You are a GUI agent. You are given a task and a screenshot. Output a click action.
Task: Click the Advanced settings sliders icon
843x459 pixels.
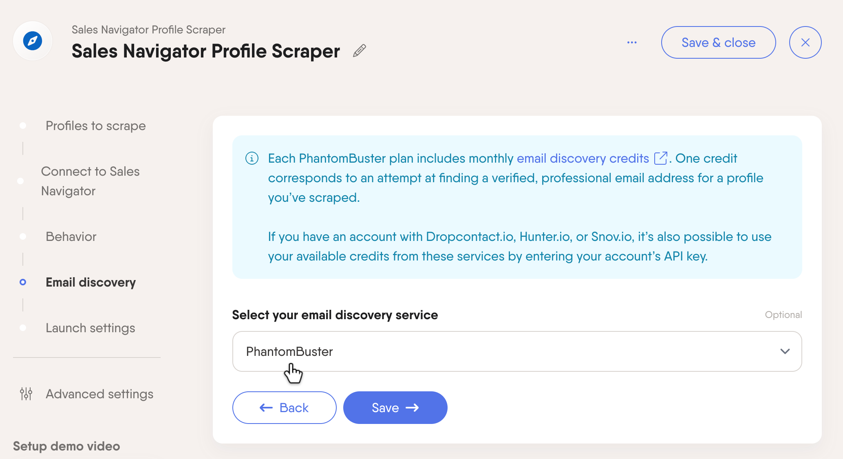(x=26, y=394)
